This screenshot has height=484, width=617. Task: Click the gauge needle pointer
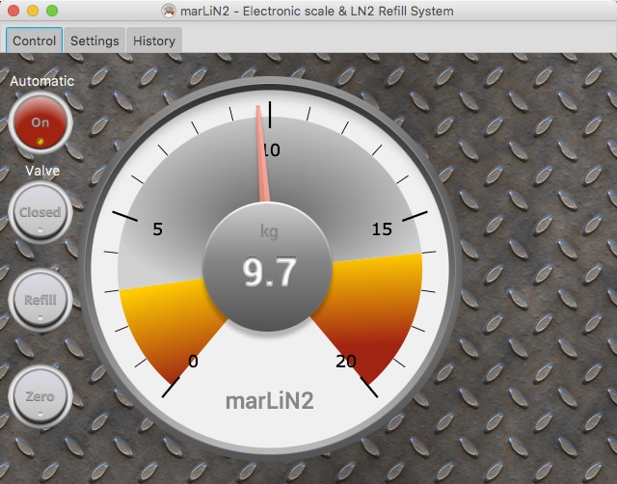point(261,154)
